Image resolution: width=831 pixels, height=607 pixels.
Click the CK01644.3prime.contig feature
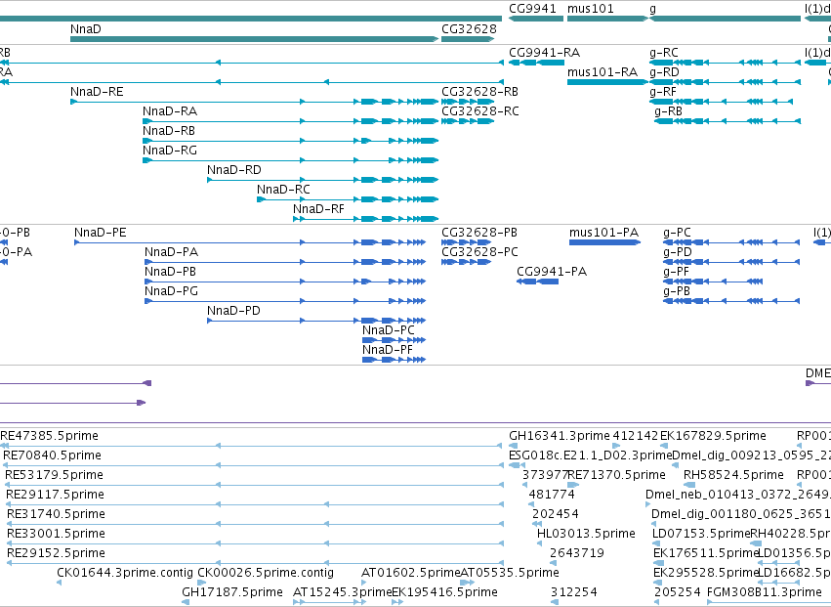click(59, 583)
